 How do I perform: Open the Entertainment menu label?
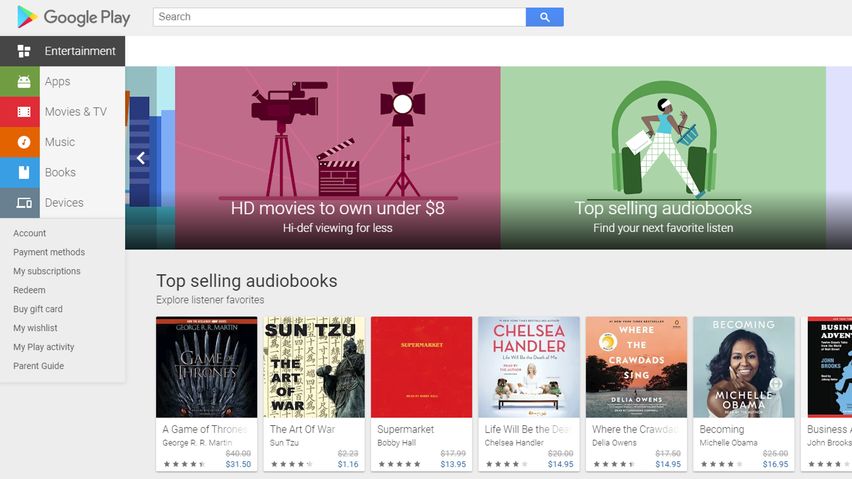point(80,51)
